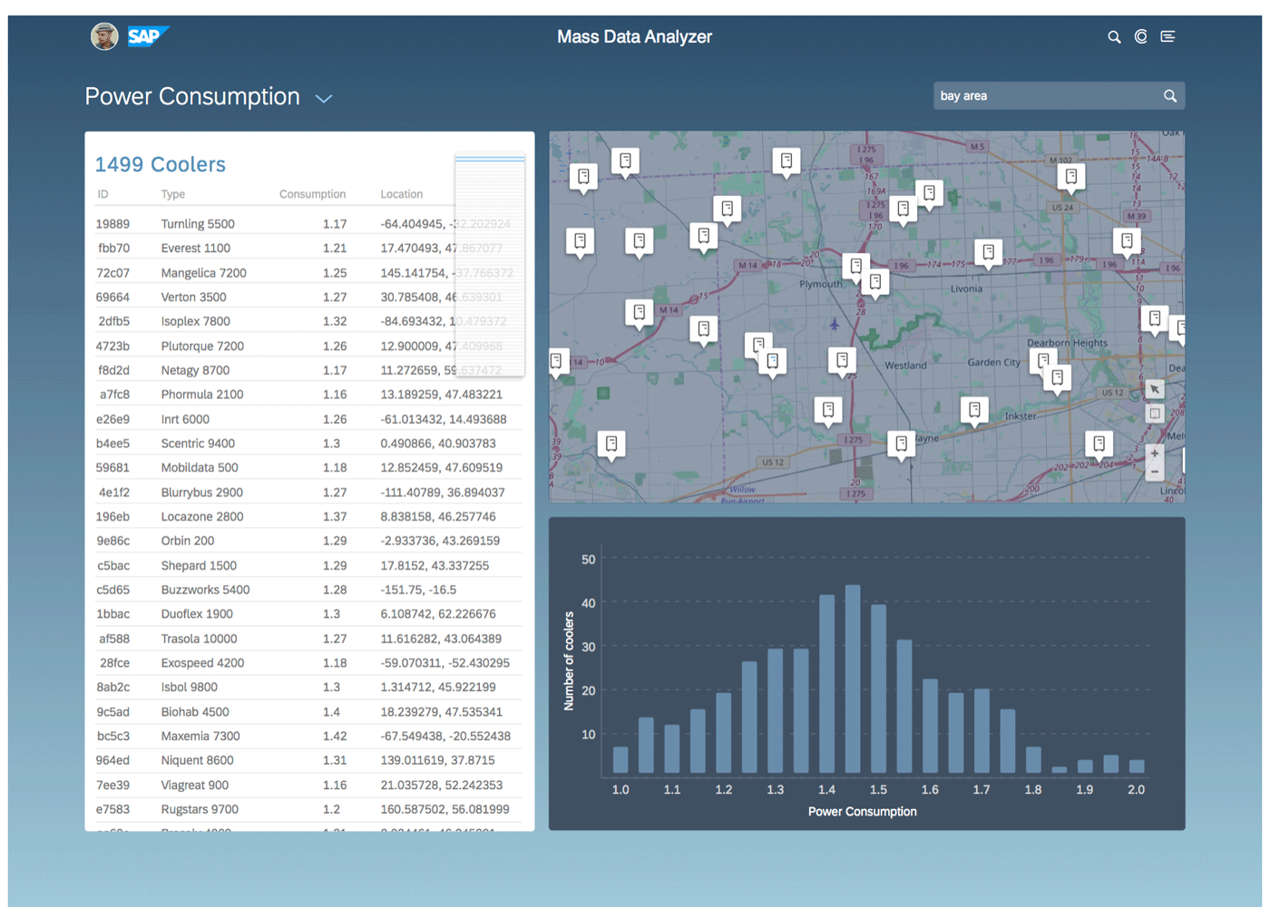Expand the Power Consumption dropdown chevron

324,99
